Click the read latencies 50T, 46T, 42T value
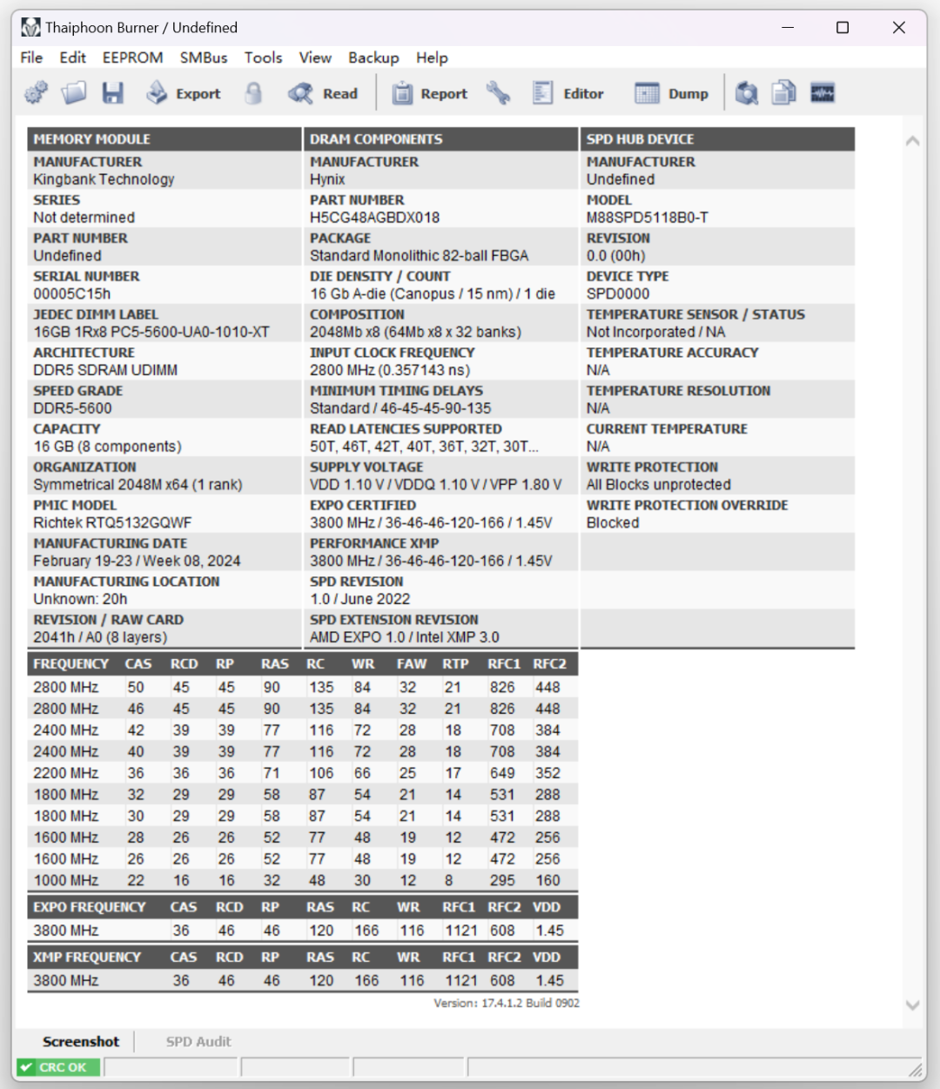The width and height of the screenshot is (940, 1089). click(424, 447)
